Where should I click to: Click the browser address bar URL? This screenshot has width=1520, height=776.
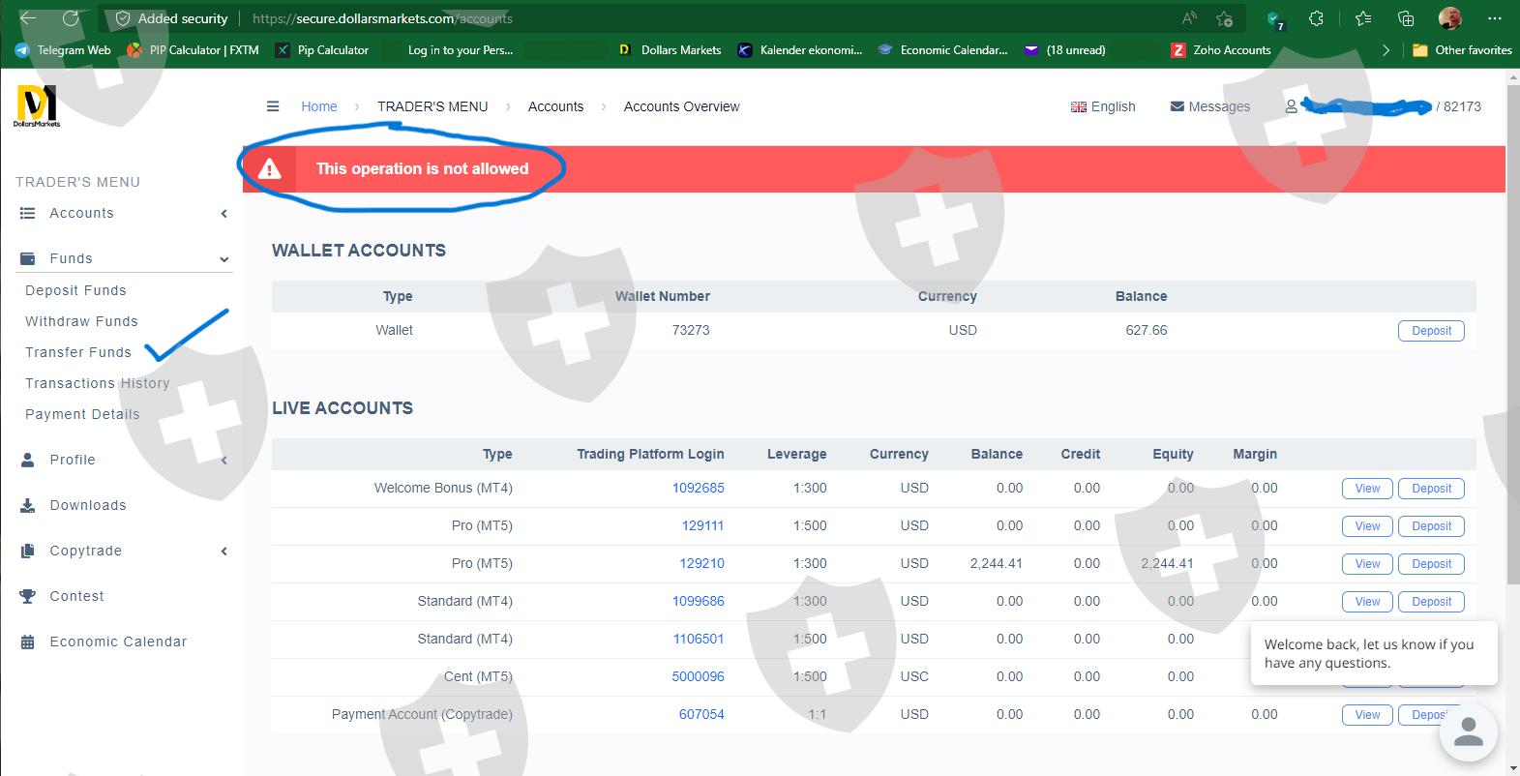pyautogui.click(x=382, y=18)
